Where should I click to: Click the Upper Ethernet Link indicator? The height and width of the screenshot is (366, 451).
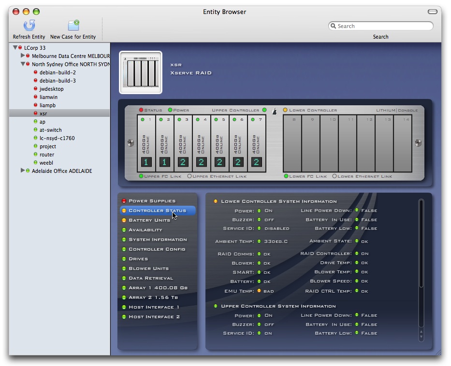(189, 176)
